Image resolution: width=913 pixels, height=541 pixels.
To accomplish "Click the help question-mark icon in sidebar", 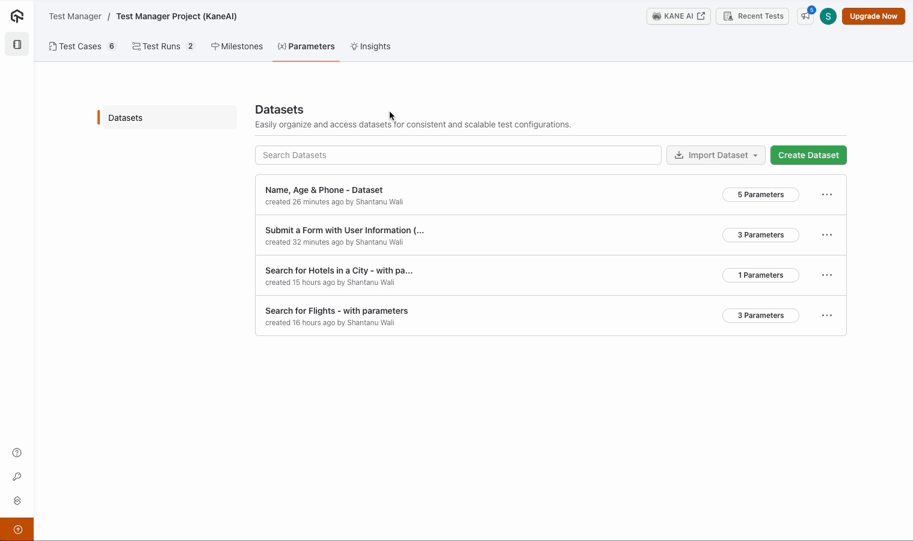I will click(x=16, y=453).
